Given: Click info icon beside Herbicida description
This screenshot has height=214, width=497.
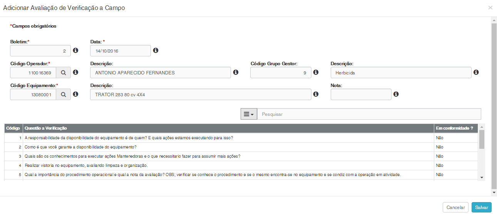Looking at the screenshot, I should point(476,72).
